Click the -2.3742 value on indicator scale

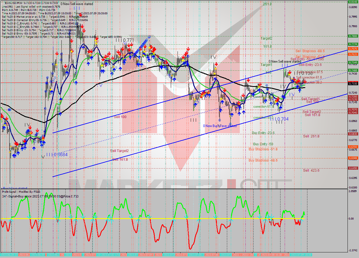(x=353, y=250)
